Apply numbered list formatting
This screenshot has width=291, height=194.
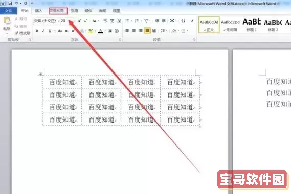137,21
